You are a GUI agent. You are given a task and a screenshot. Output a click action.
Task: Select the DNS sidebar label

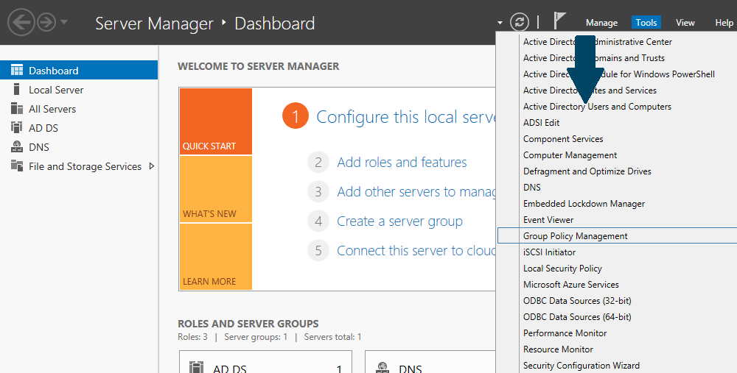click(38, 147)
